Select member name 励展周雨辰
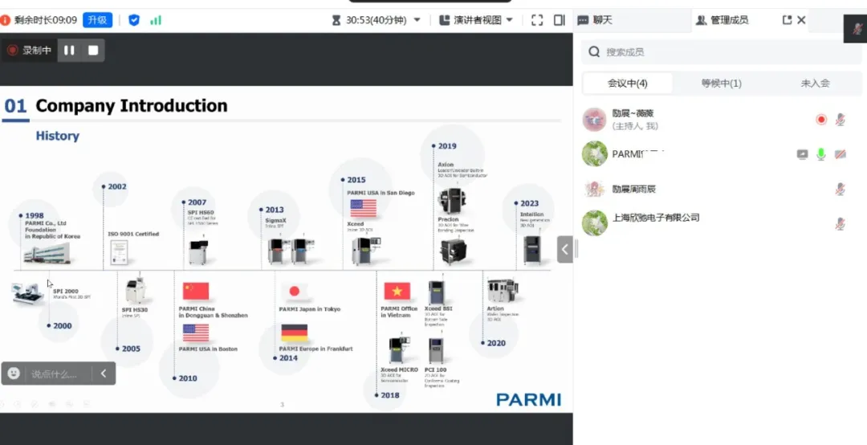This screenshot has width=867, height=445. (633, 190)
